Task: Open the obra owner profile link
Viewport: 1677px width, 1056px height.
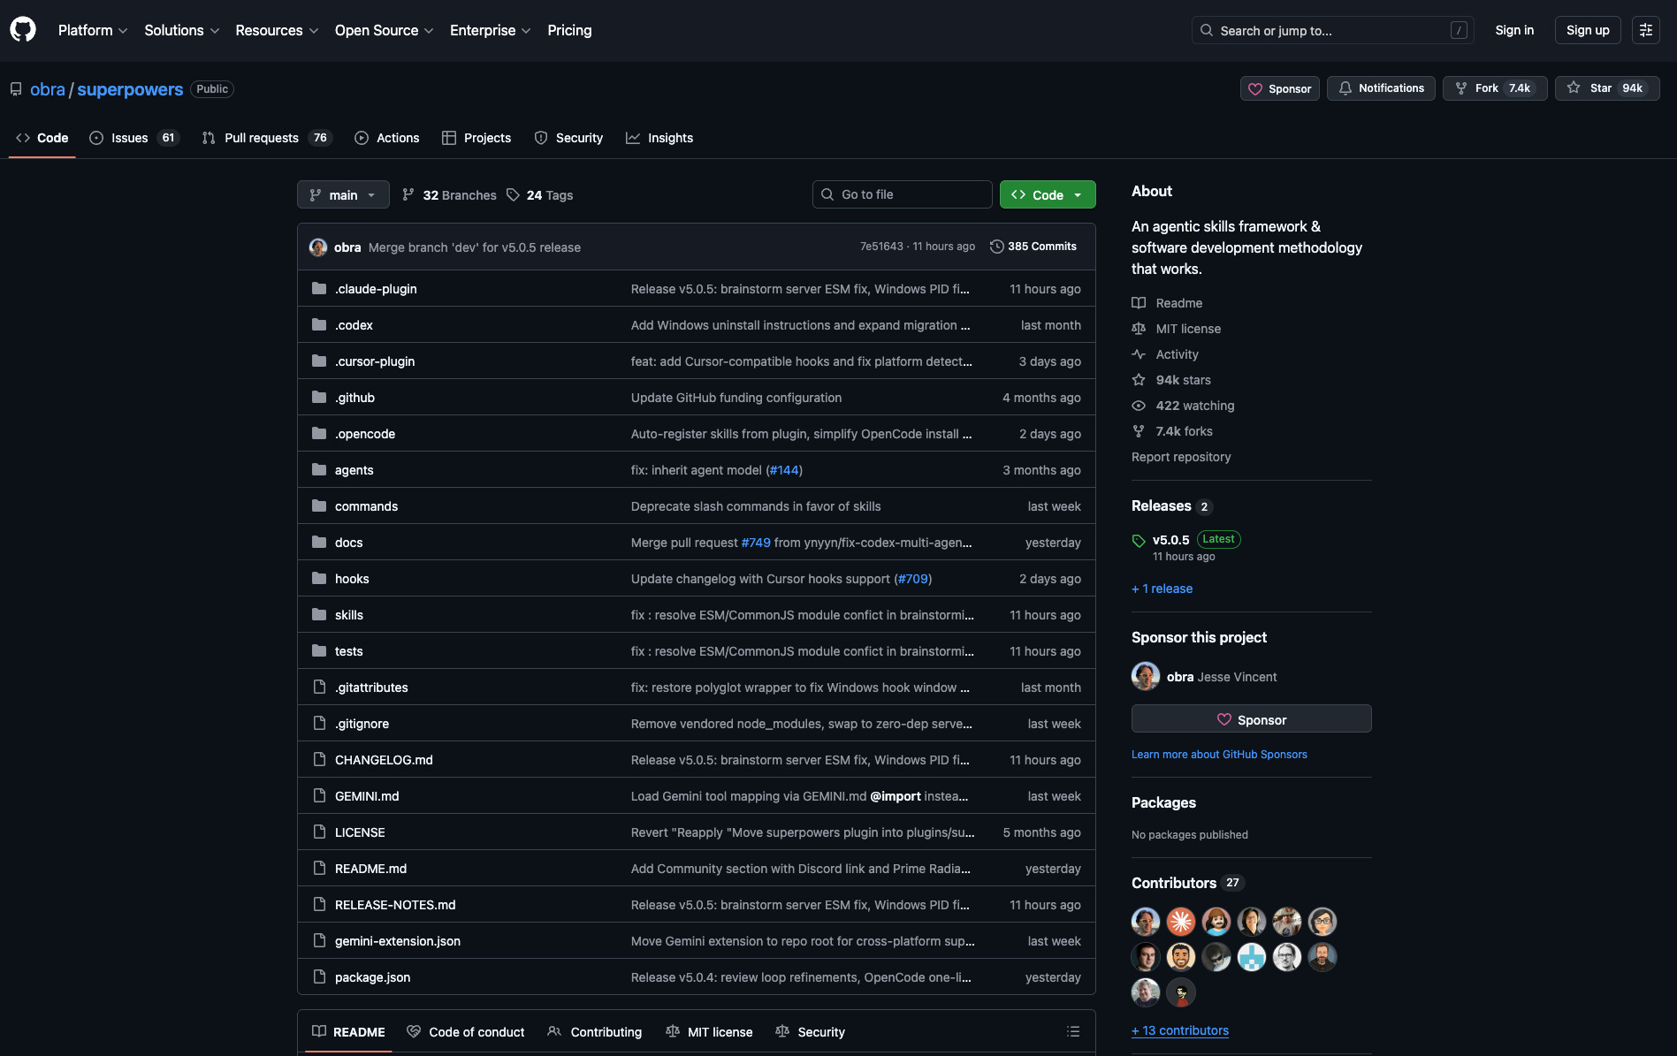Action: 48,89
